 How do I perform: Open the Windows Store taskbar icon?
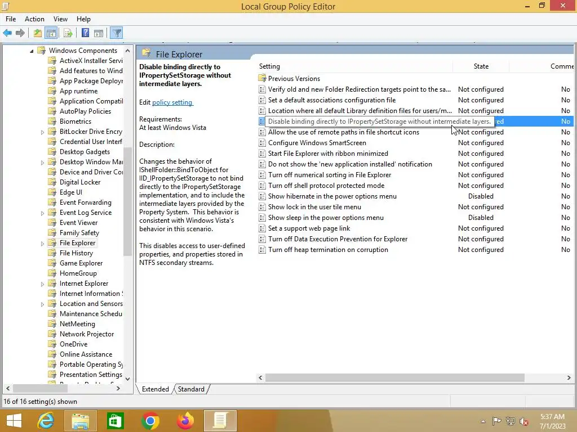[115, 421]
